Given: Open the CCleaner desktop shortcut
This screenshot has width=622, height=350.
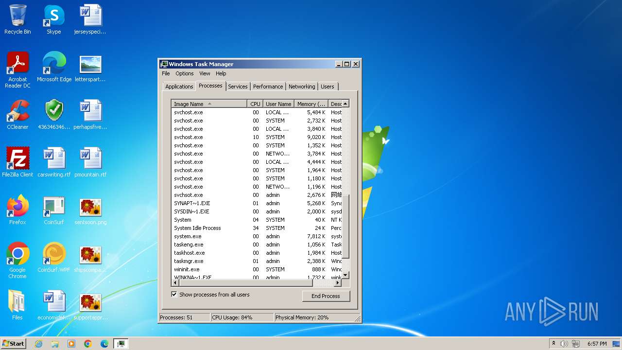Looking at the screenshot, I should 17,115.
